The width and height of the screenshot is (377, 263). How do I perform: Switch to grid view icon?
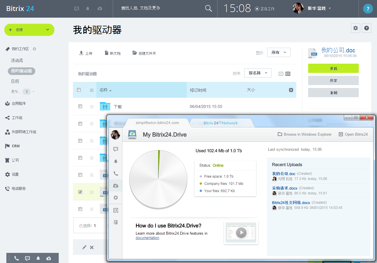point(281,74)
